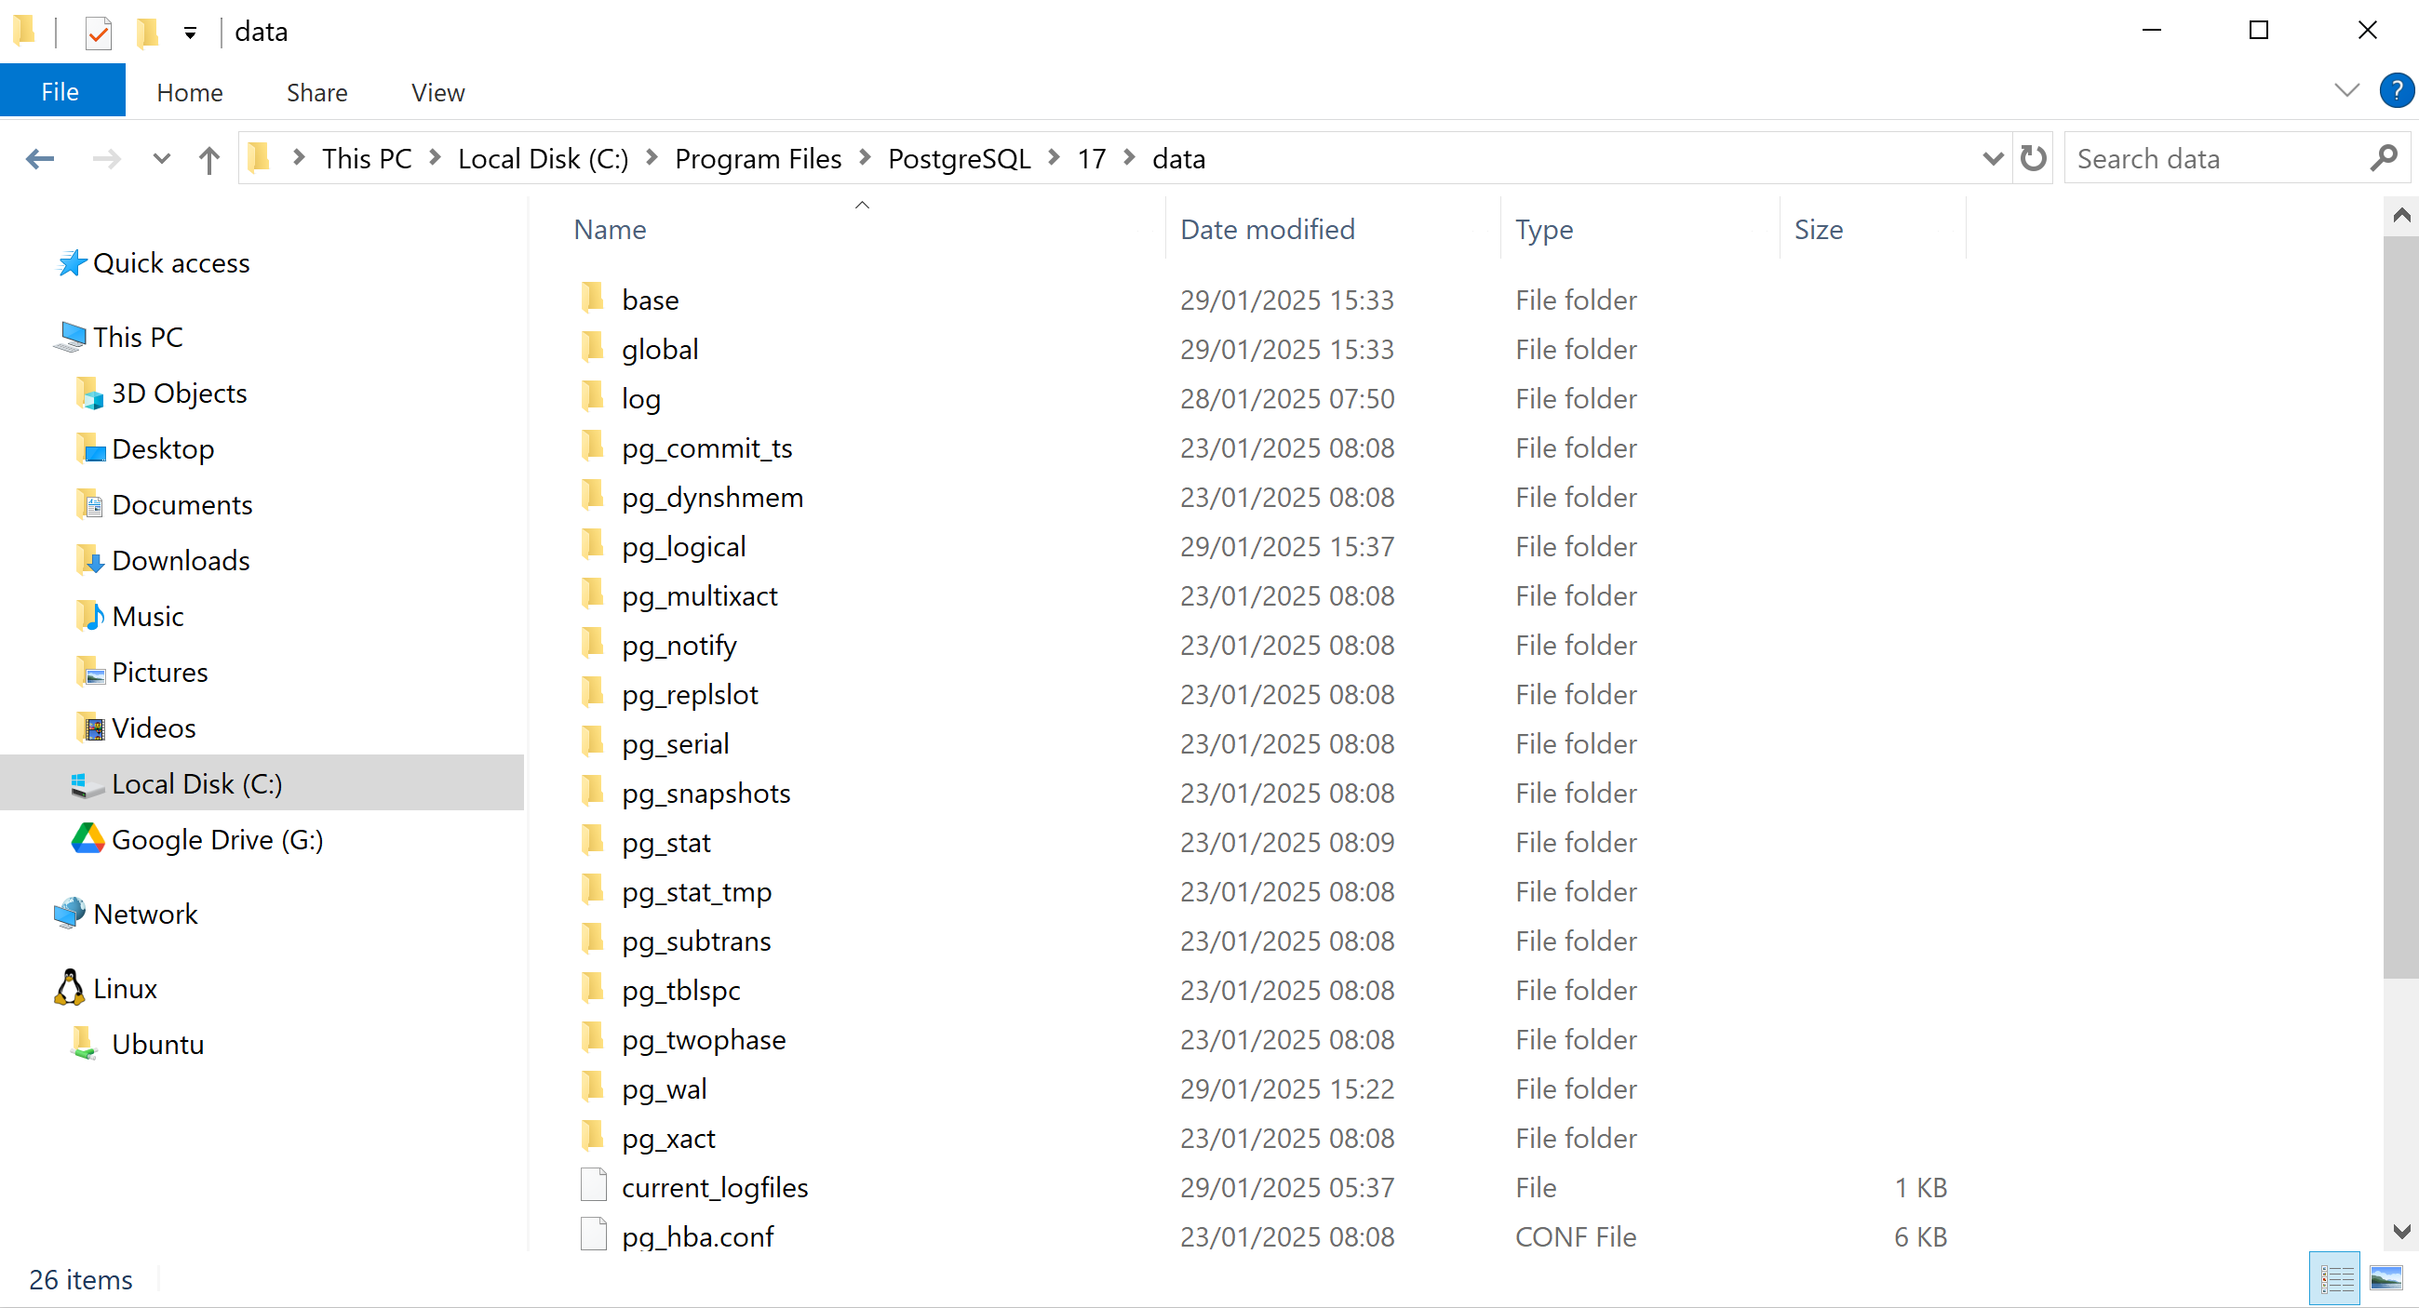
Task: Click the Properties quick access toolbar icon
Action: pos(98,33)
